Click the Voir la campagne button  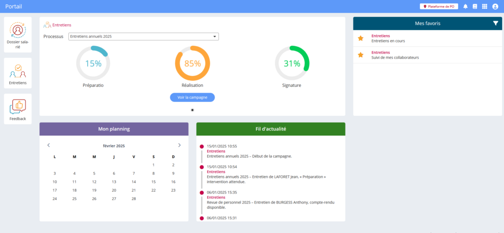click(x=192, y=98)
